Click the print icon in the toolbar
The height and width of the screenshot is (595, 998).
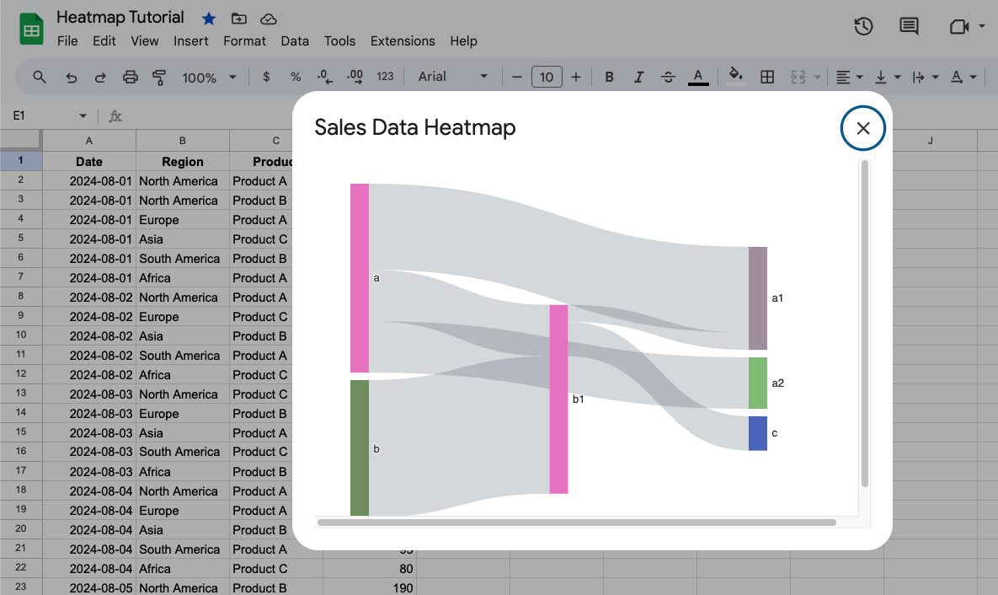[130, 77]
